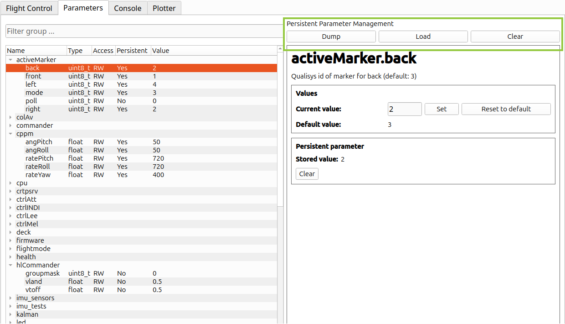Expand the colAv group

coord(10,117)
